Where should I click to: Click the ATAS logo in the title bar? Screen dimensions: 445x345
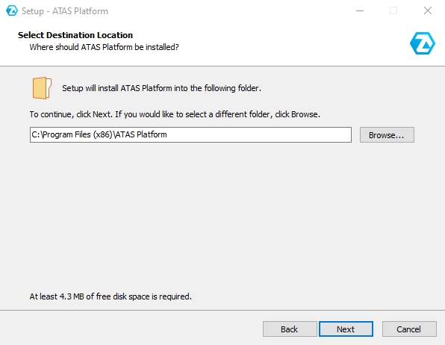[x=12, y=10]
